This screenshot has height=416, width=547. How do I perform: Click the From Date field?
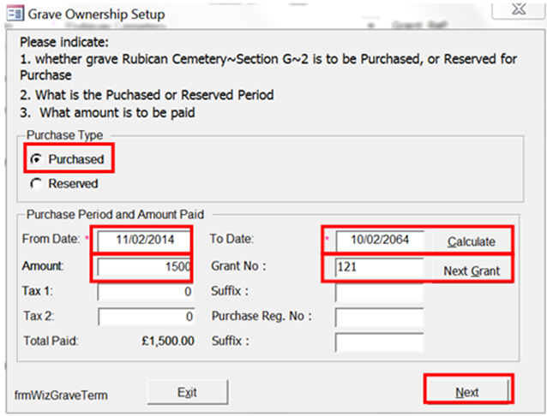pyautogui.click(x=144, y=240)
